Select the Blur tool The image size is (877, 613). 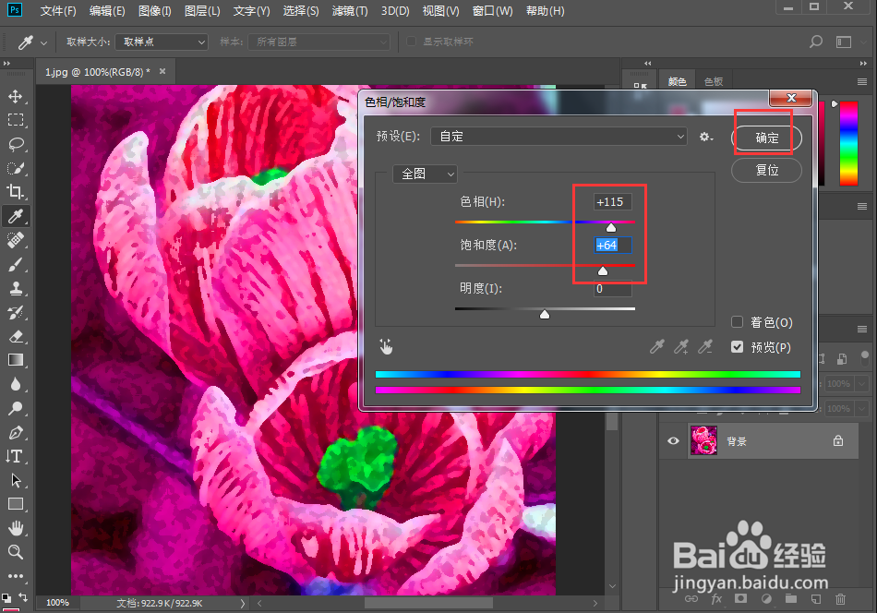15,384
